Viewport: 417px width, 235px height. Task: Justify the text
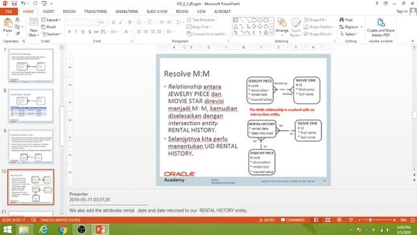click(159, 32)
